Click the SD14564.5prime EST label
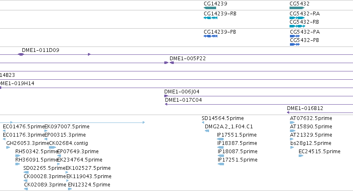Viewport: 353px width, 191px height. [223, 118]
